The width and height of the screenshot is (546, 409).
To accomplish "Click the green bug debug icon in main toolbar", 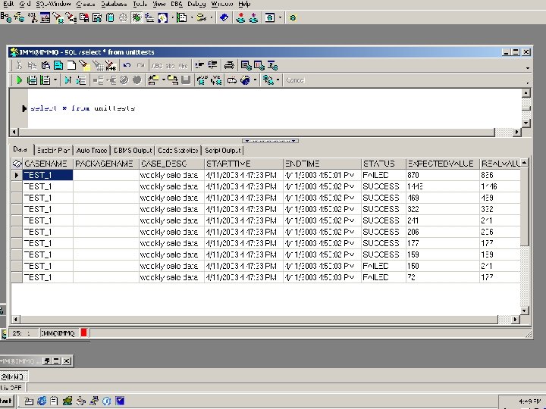I will (136, 17).
